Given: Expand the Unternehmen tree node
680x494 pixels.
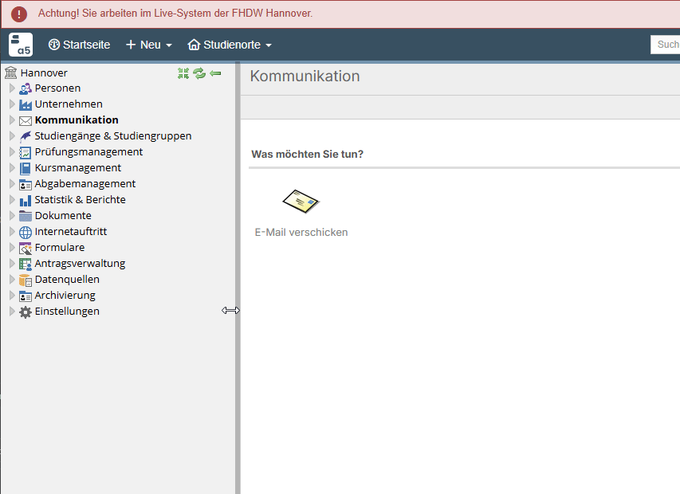Looking at the screenshot, I should click(12, 104).
